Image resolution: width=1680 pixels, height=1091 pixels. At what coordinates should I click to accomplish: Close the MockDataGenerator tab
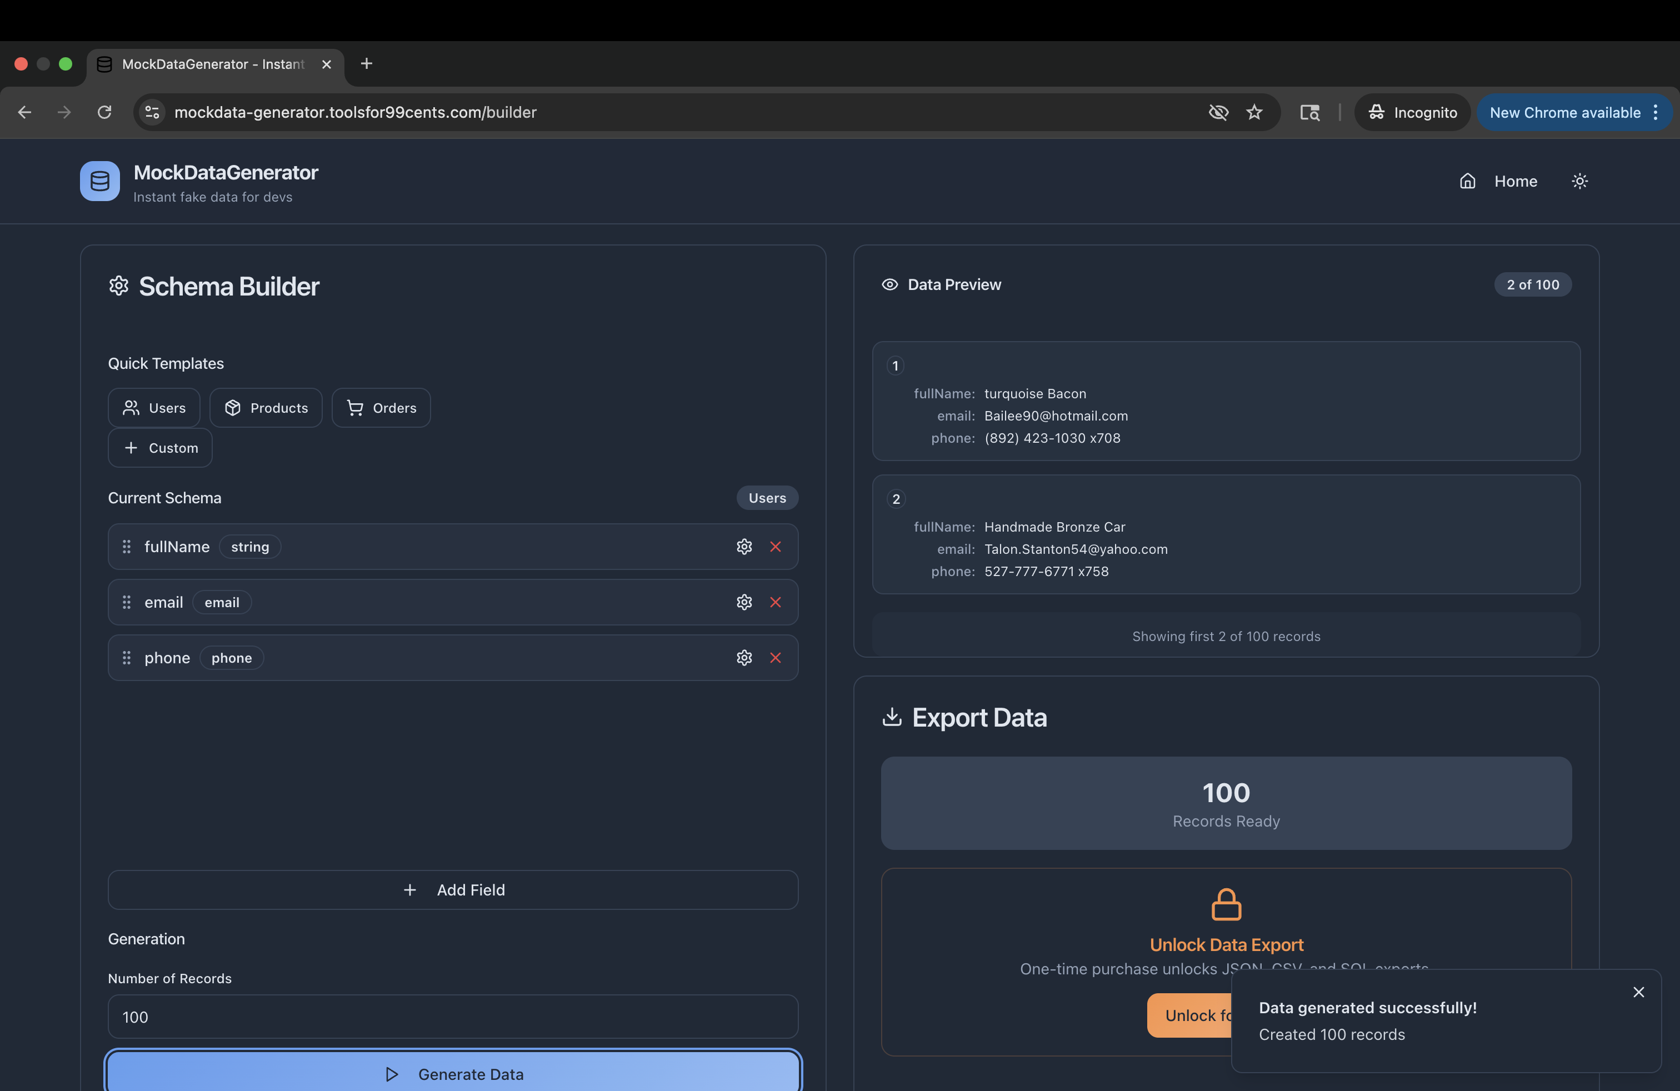point(326,64)
